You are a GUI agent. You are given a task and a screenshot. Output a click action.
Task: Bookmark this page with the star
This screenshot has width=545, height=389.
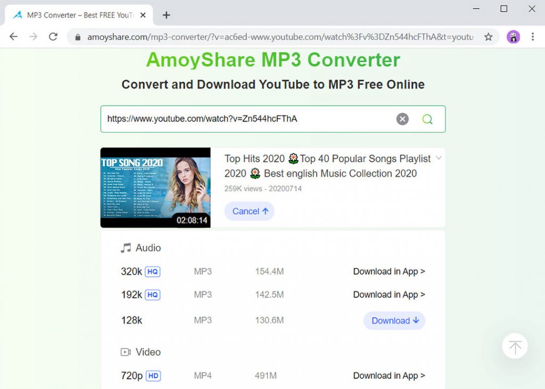[489, 37]
